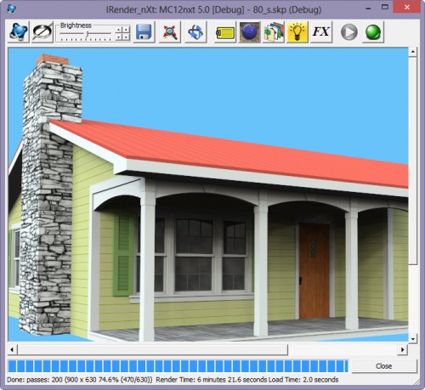Open the light bulb lighting icon
This screenshot has width=425, height=390.
tap(297, 32)
